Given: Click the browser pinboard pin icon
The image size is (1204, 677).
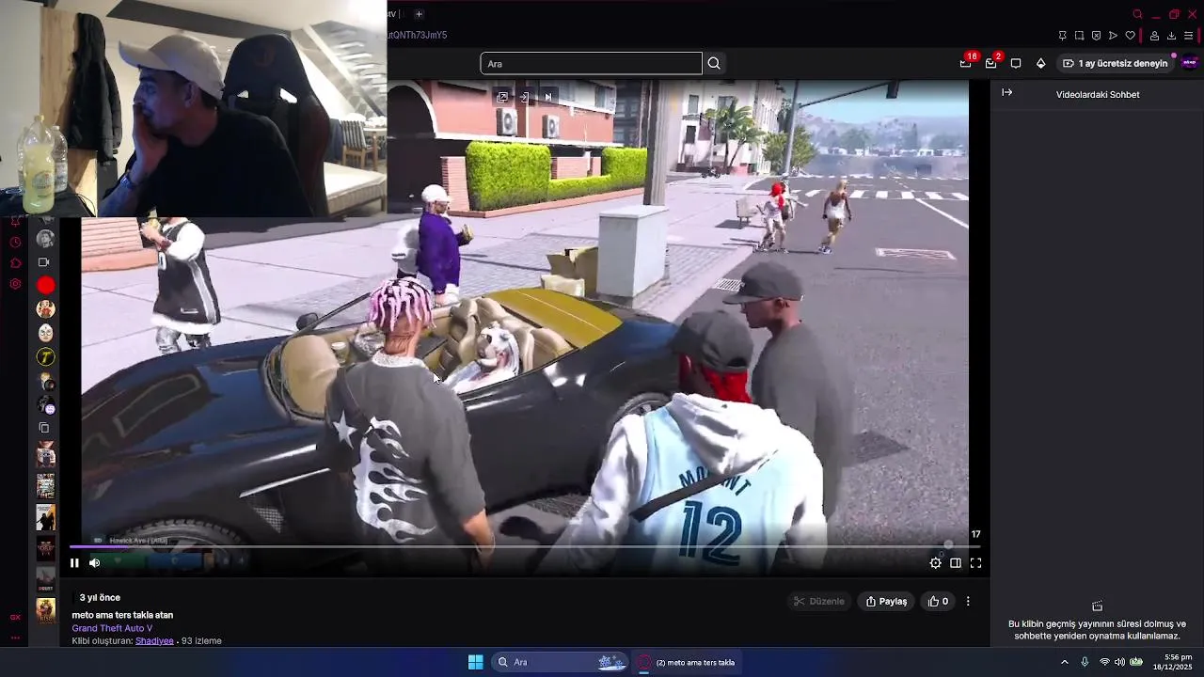Looking at the screenshot, I should point(1062,36).
